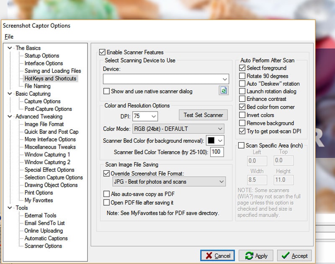Open My Favorites page
The image size is (335, 264).
pyautogui.click(x=39, y=200)
